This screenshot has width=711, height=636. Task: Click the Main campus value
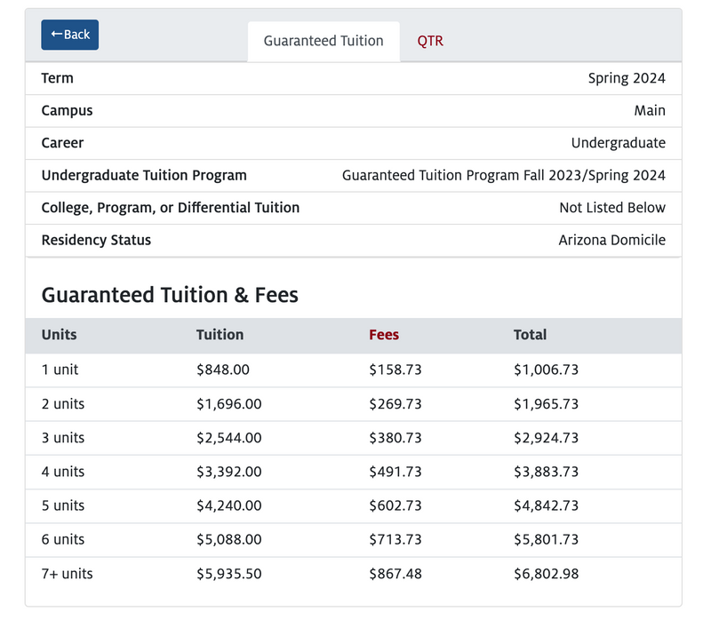point(650,111)
